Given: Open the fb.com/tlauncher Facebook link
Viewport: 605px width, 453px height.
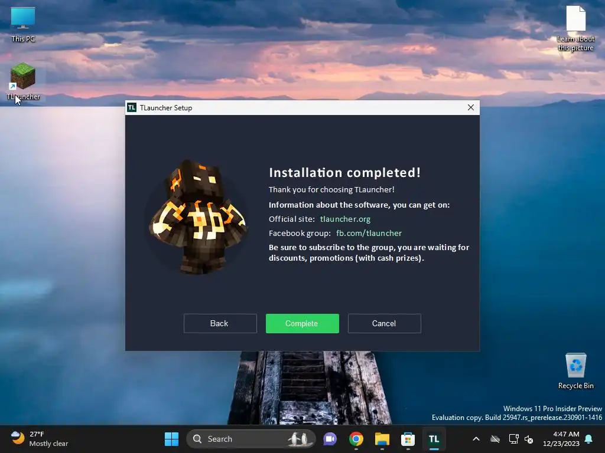Looking at the screenshot, I should click(369, 233).
